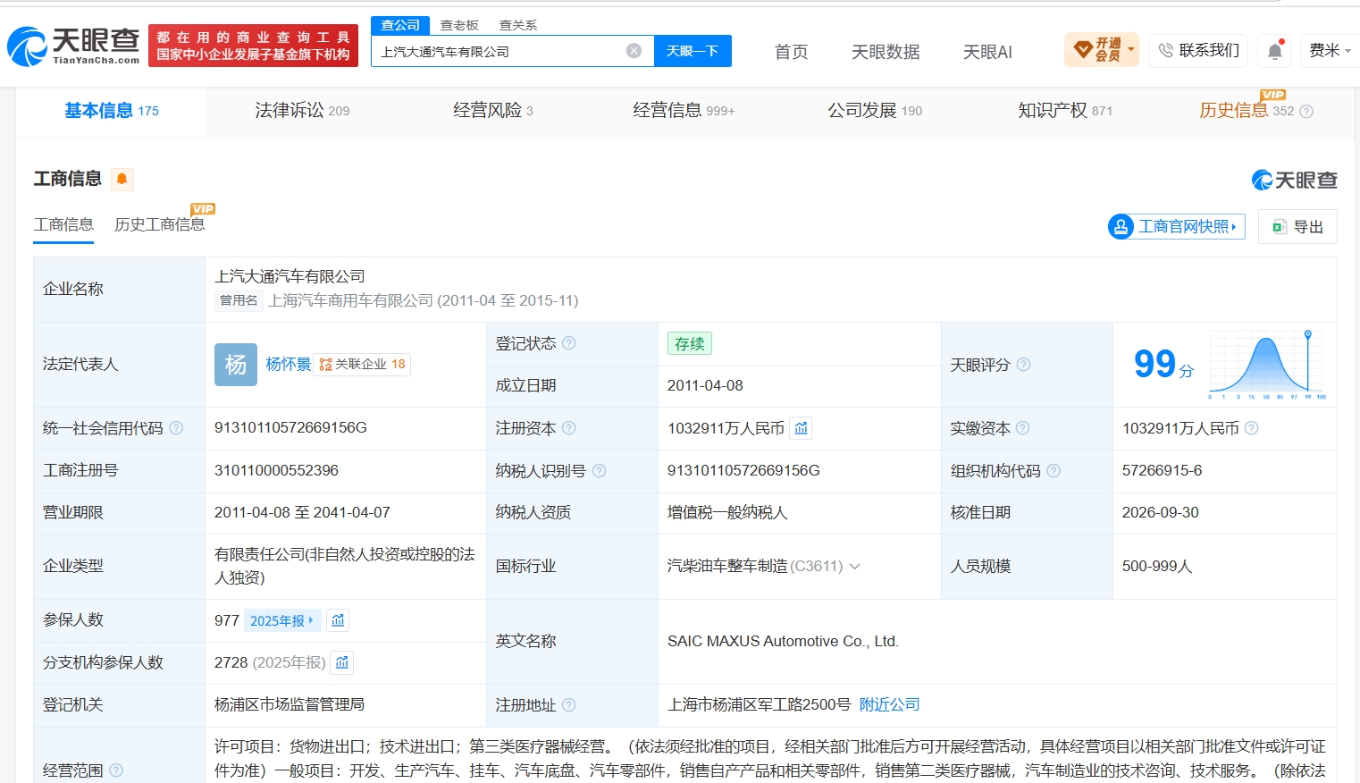Click the help icon next to 组织机构代码
This screenshot has height=783, width=1360.
pyautogui.click(x=1054, y=471)
